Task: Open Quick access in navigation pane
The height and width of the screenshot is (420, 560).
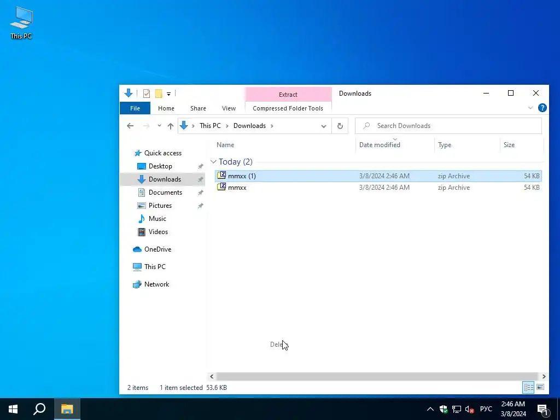Action: [x=163, y=153]
